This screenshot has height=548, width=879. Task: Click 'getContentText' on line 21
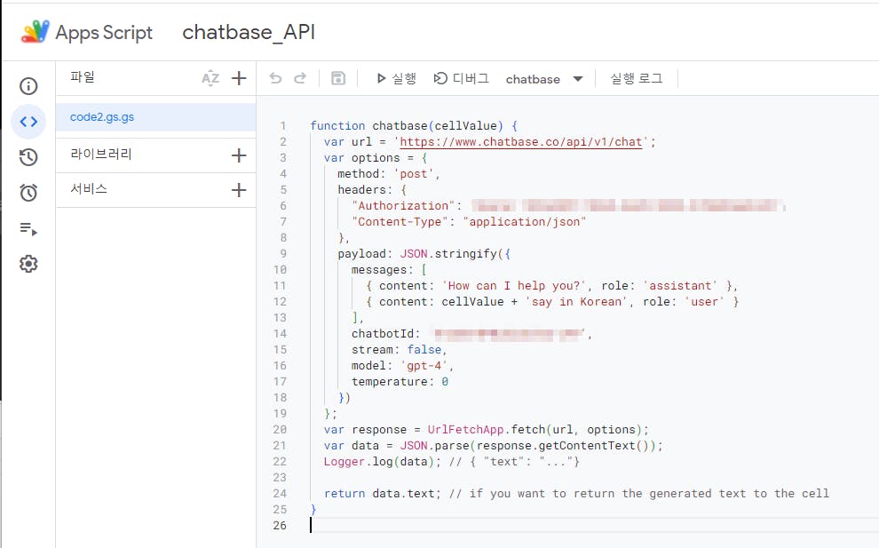coord(586,445)
